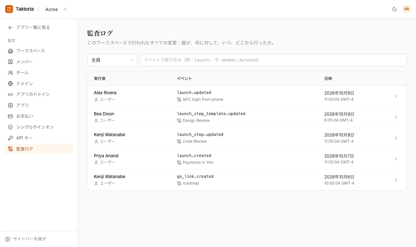Expand the Alex Rivera launch.updated row chevron
Screen dimensions: 416x247
396,96
